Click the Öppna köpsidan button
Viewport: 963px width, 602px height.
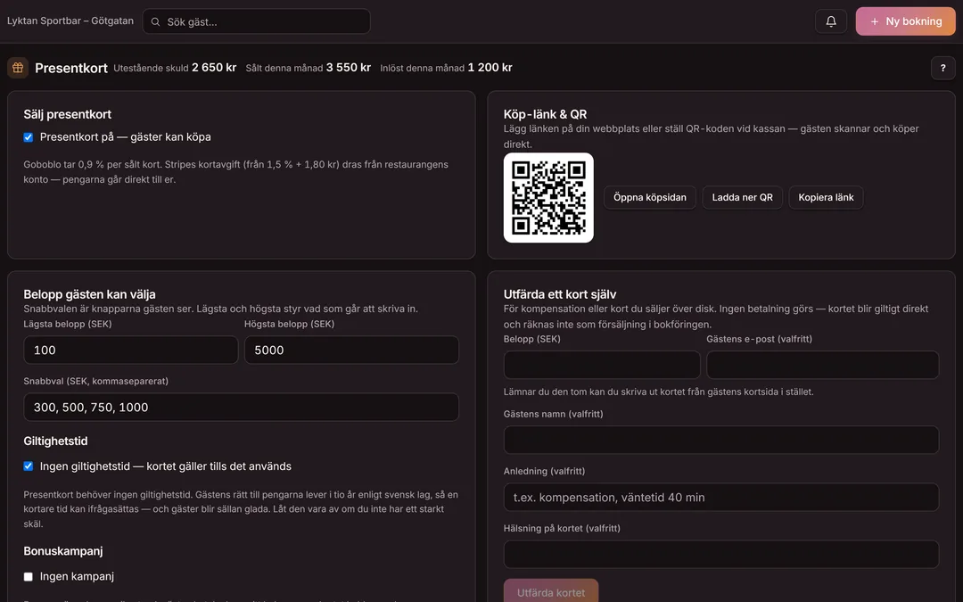pyautogui.click(x=650, y=197)
